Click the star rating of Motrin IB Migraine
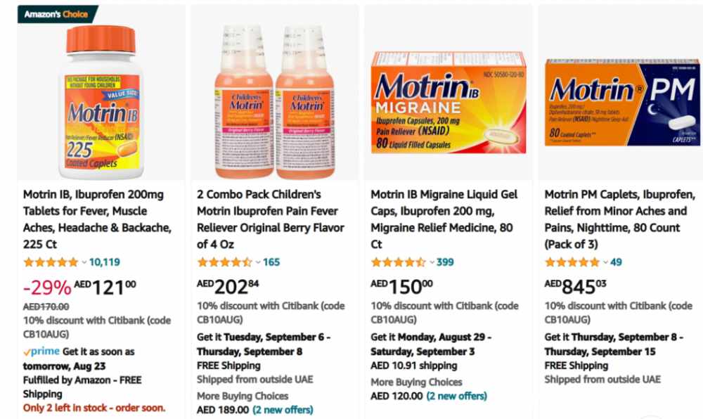The height and width of the screenshot is (419, 703). 398,262
